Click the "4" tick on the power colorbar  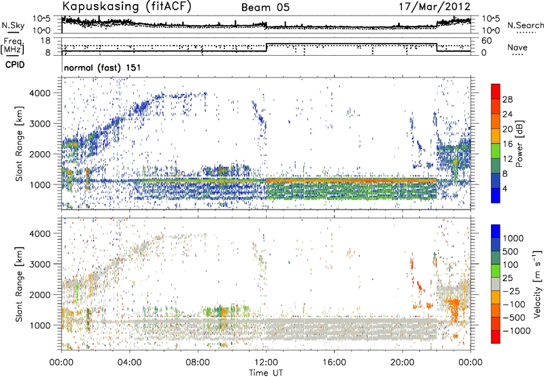coord(505,188)
